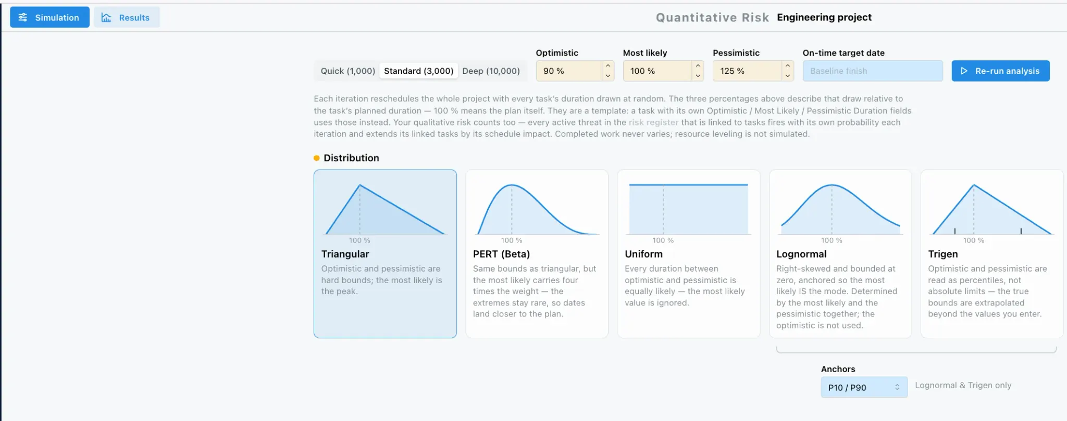The image size is (1067, 421).
Task: Choose the Uniform distribution card
Action: pos(688,254)
